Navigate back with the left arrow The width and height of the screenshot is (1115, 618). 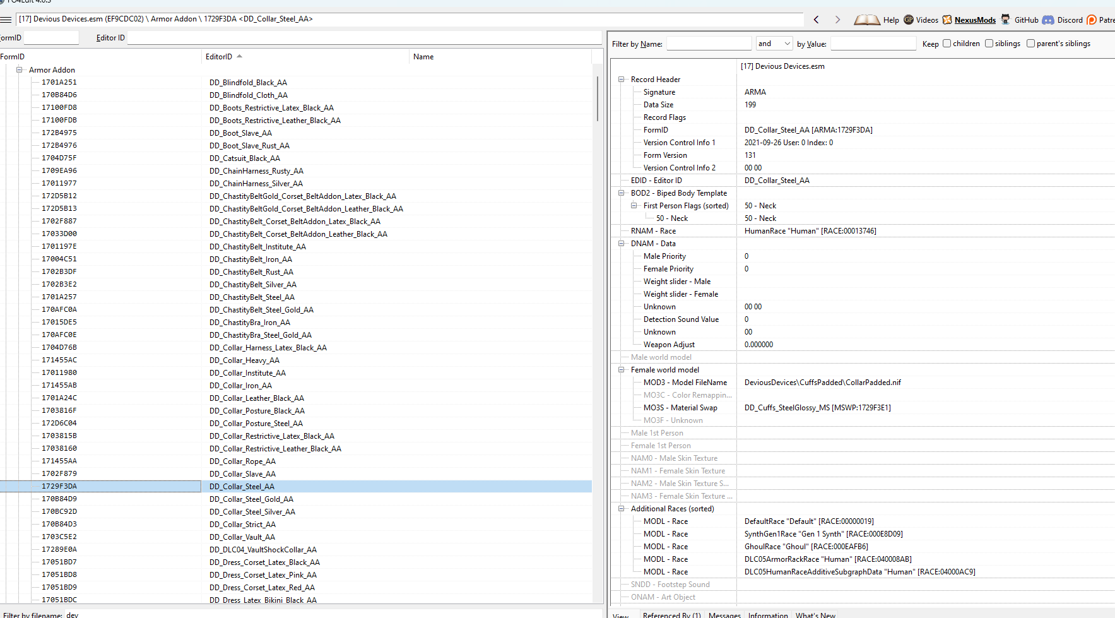[x=816, y=20]
